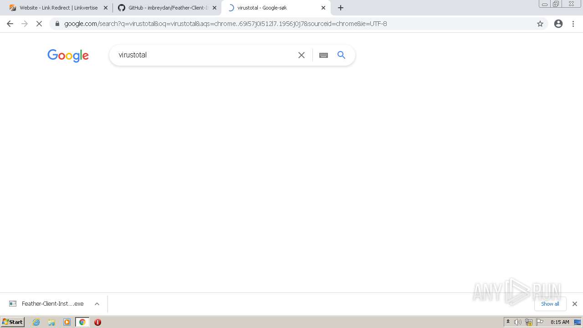
Task: Expand options for Feather-Client download
Action: 97,304
